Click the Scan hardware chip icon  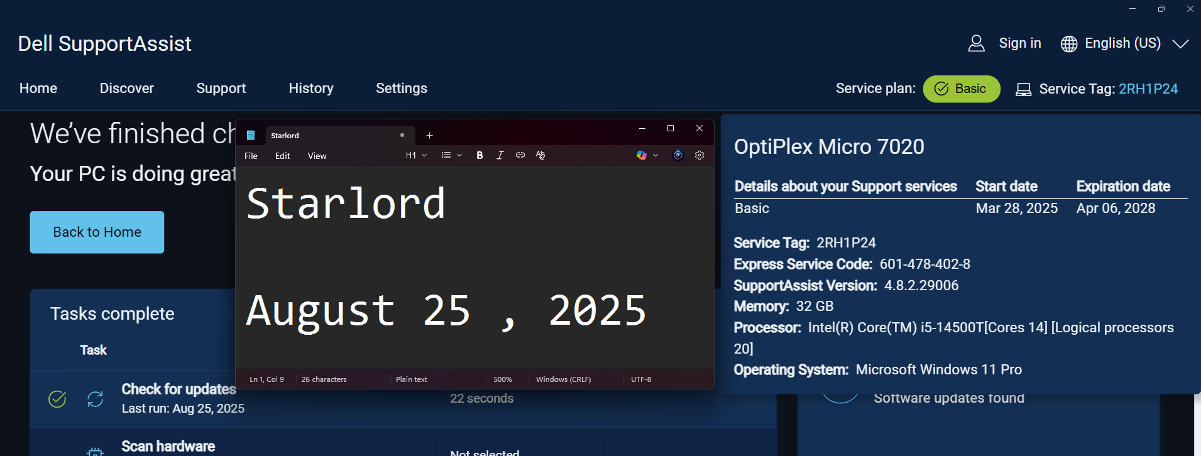pos(95,451)
